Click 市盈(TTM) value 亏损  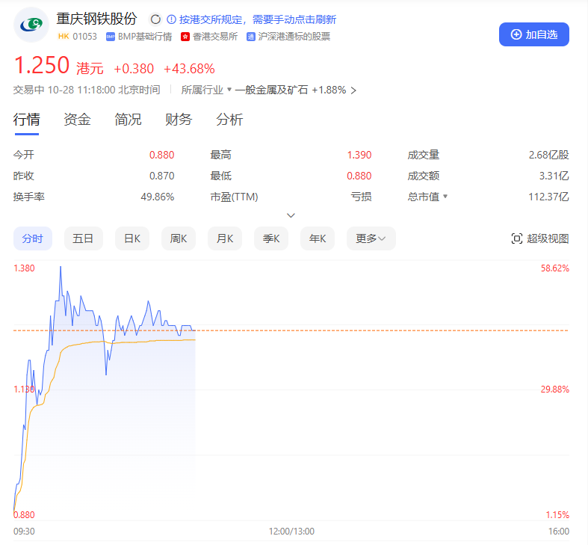pos(361,197)
